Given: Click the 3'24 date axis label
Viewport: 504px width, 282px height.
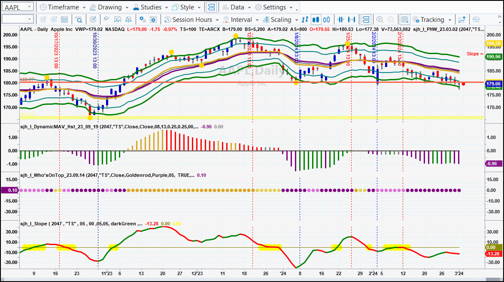Looking at the screenshot, I should 459,274.
